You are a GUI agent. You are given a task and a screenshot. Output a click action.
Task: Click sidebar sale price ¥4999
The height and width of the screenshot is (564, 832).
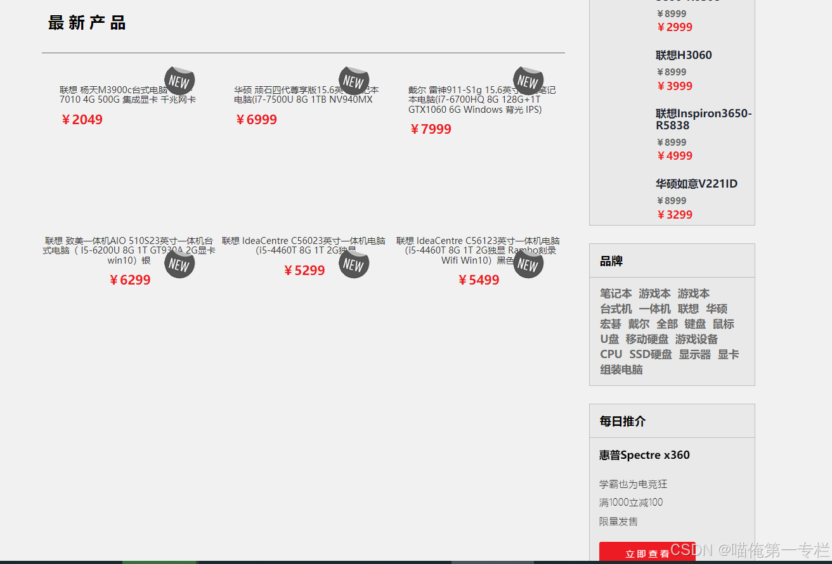pos(674,156)
